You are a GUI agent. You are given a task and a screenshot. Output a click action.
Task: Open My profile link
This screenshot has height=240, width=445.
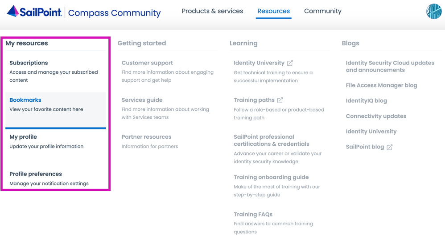(x=23, y=137)
